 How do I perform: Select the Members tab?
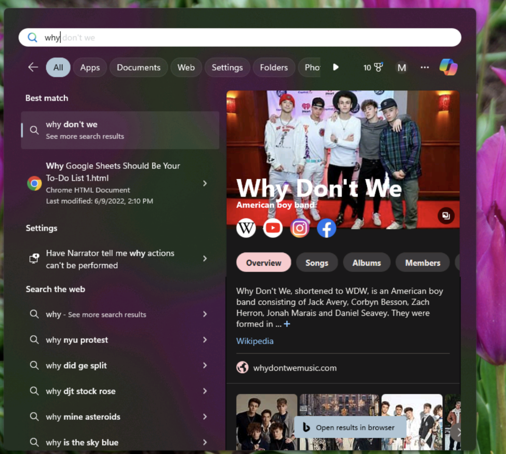(x=422, y=263)
